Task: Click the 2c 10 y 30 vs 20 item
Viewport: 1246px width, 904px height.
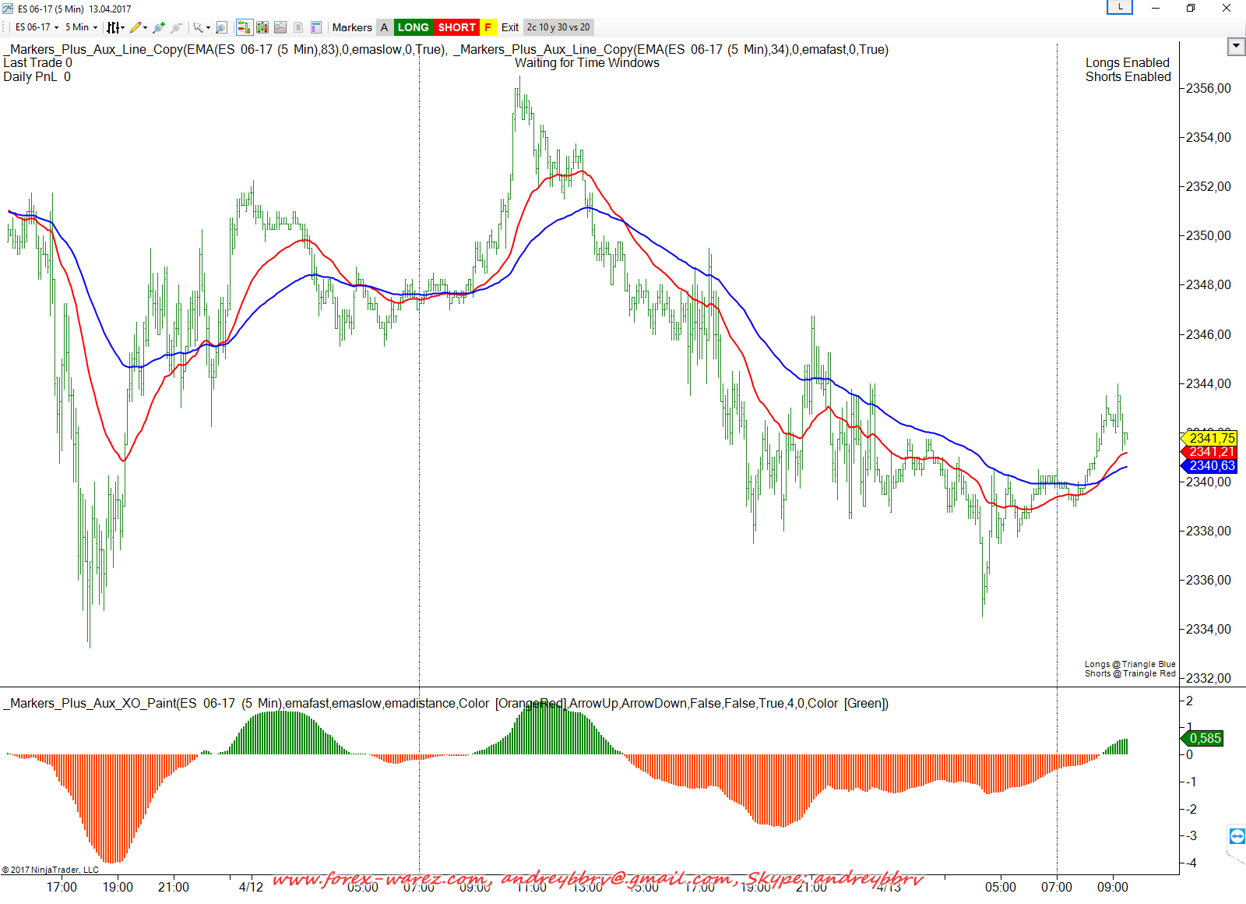Action: tap(558, 27)
